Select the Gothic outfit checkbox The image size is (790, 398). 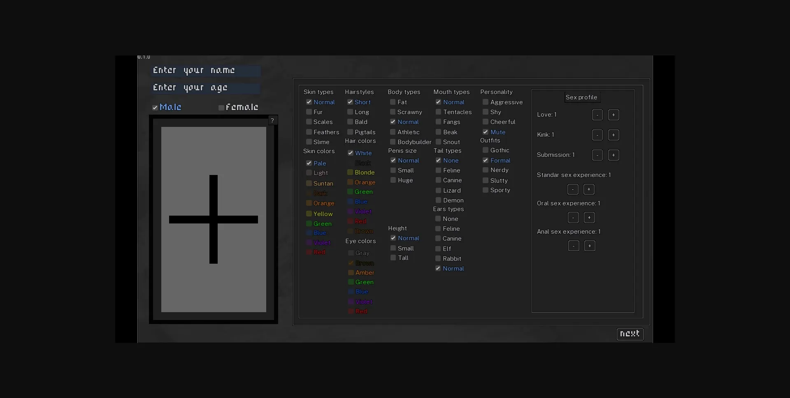point(486,150)
